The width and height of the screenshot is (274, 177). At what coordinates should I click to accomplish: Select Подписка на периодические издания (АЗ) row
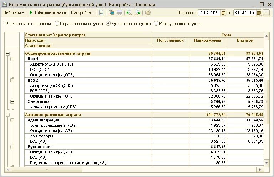pos(88,163)
